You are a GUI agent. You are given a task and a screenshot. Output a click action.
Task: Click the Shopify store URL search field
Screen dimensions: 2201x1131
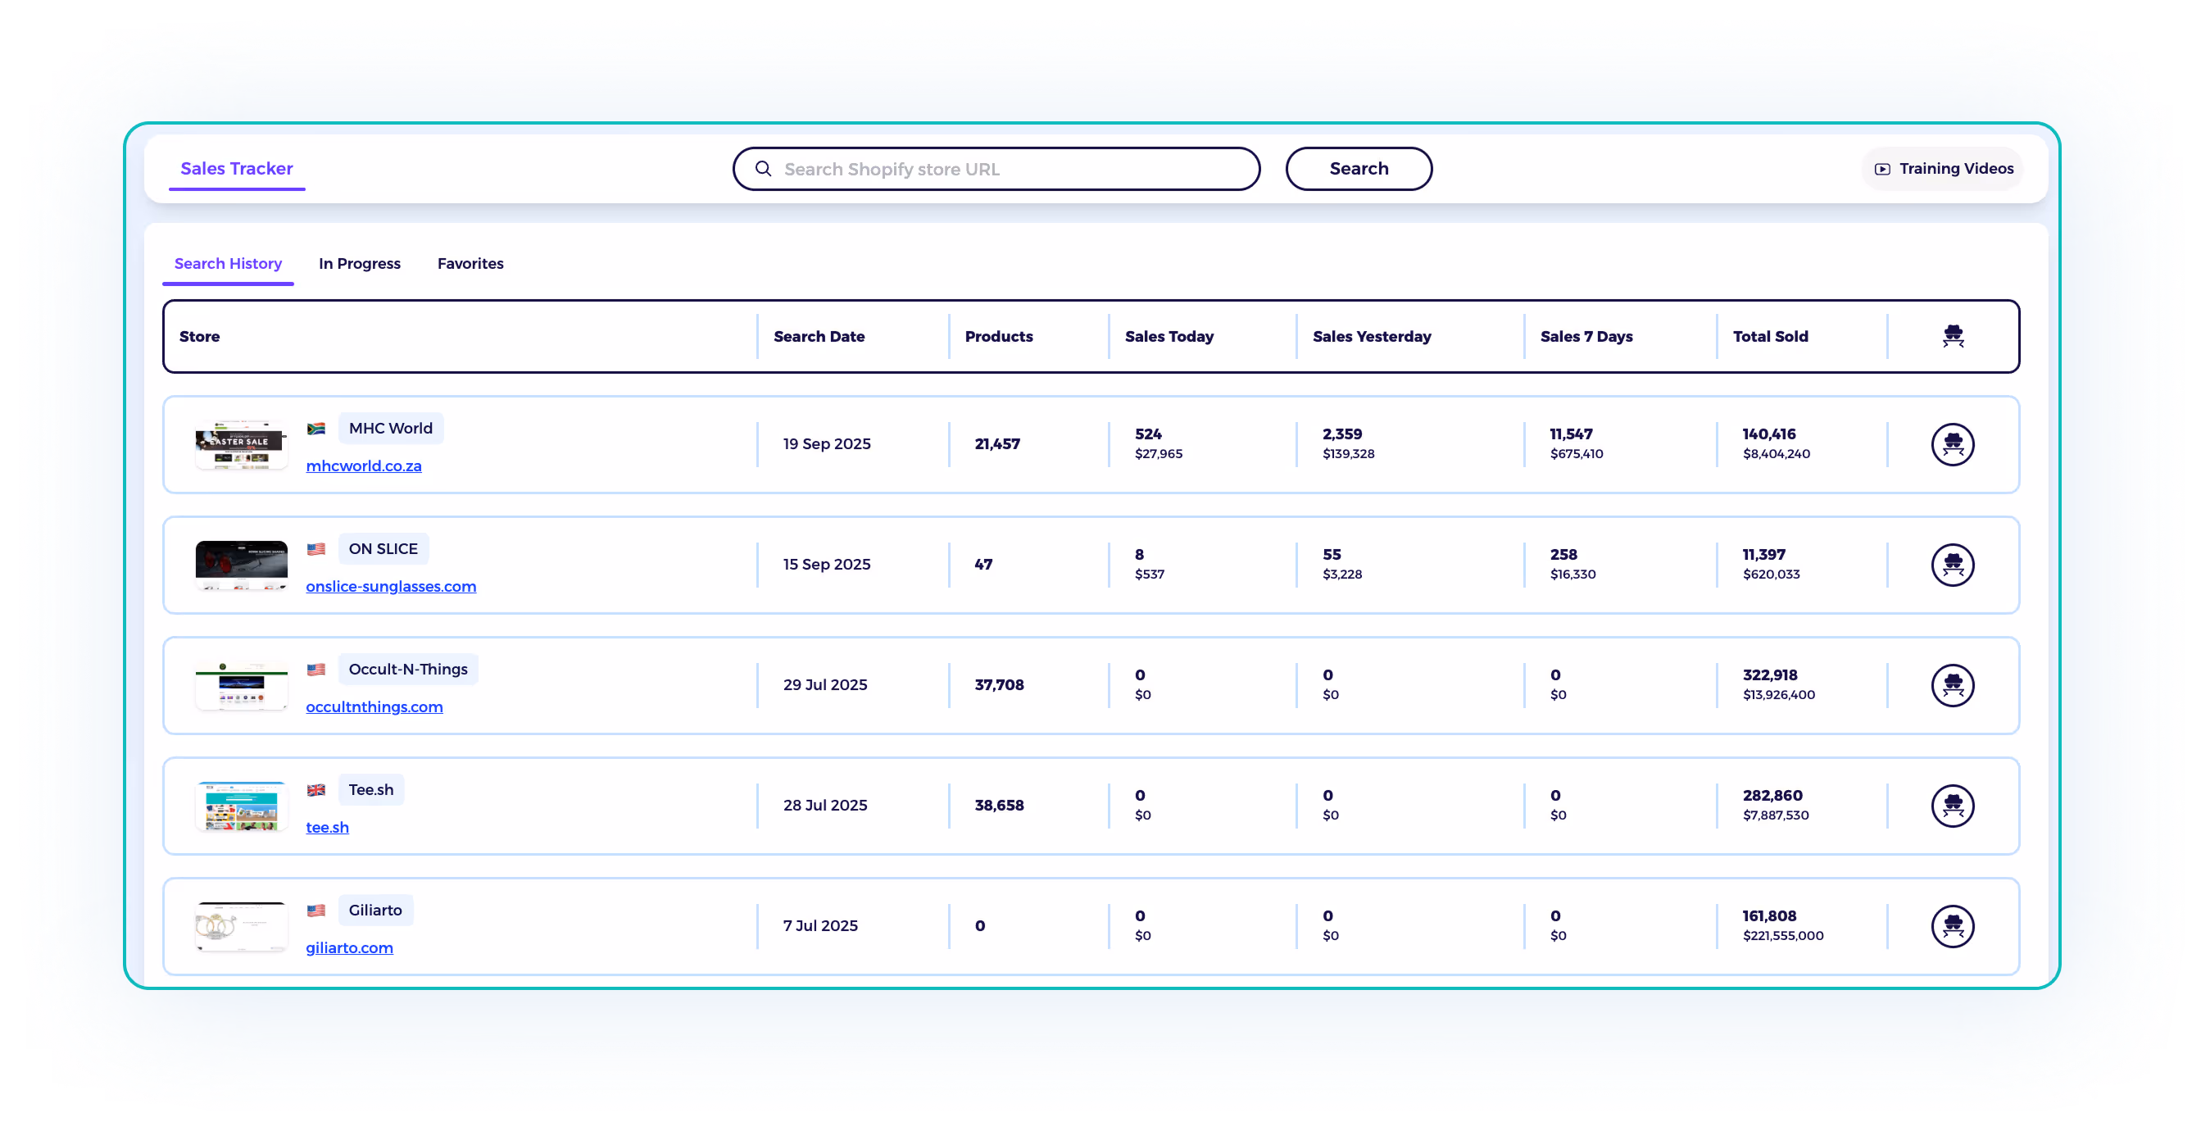click(1008, 170)
